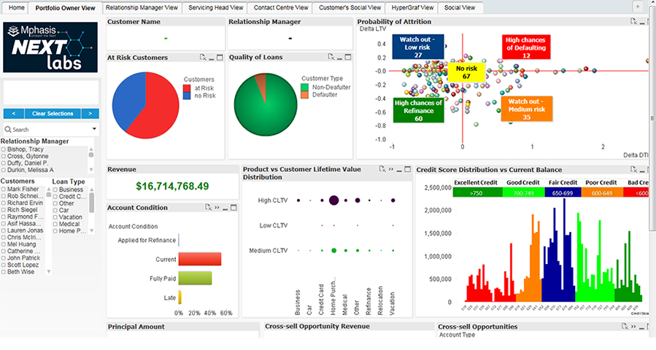This screenshot has height=350, width=656.
Task: Minimize the Product vs Customer Lifetime Value panel
Action: [399, 170]
